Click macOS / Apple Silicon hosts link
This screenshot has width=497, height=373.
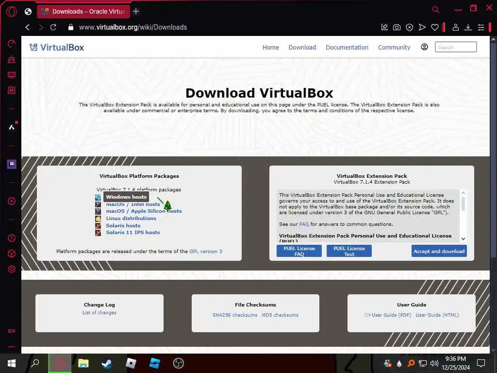(x=144, y=211)
